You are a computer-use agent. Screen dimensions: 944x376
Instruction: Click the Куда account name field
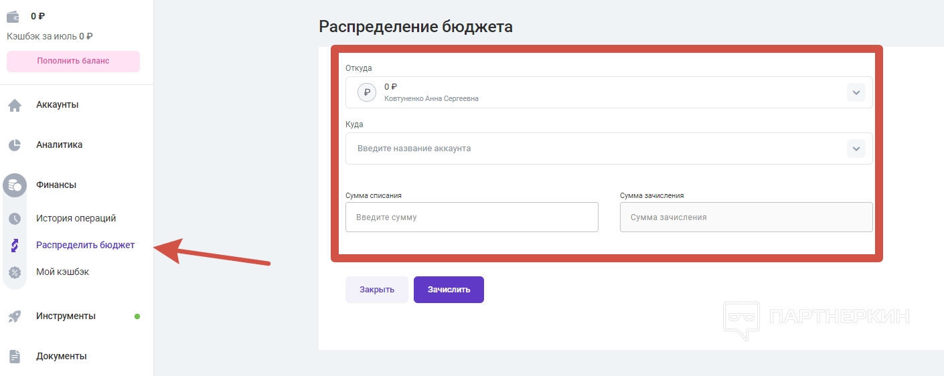pos(589,149)
